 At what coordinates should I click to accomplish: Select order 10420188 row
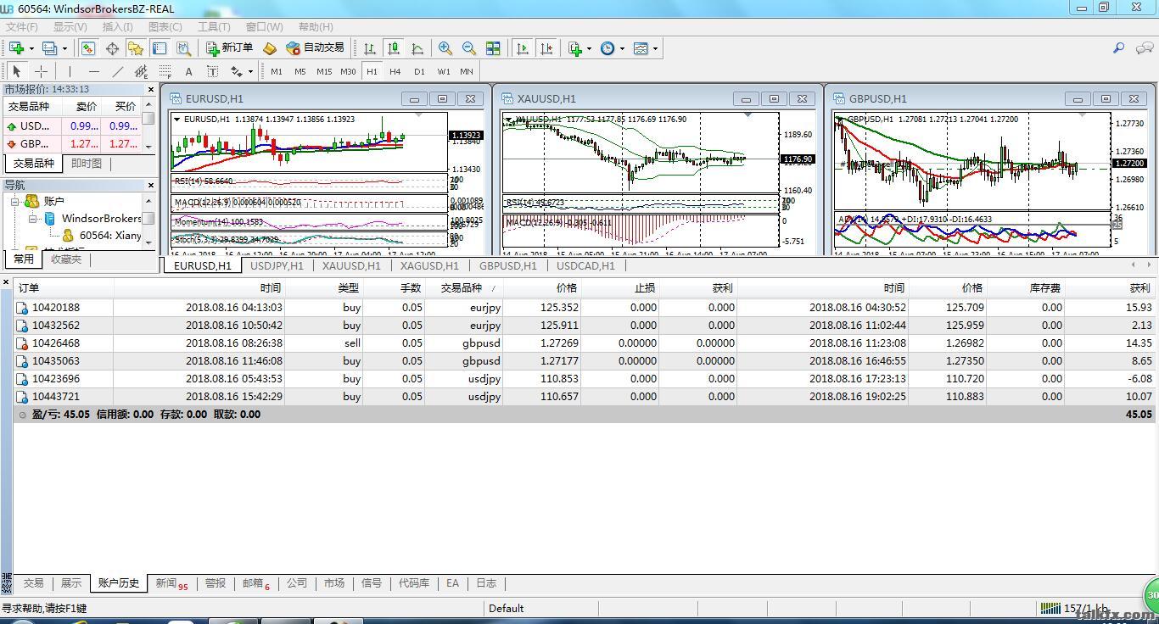point(585,308)
